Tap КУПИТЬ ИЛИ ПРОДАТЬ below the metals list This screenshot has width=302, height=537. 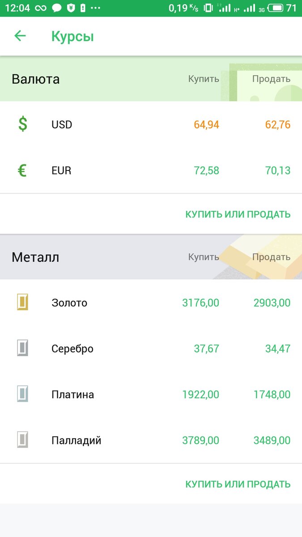coord(238,484)
